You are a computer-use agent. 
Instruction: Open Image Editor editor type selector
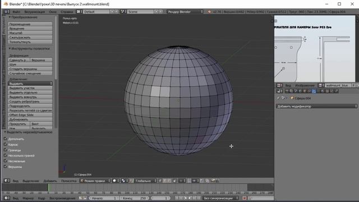[x=279, y=85]
